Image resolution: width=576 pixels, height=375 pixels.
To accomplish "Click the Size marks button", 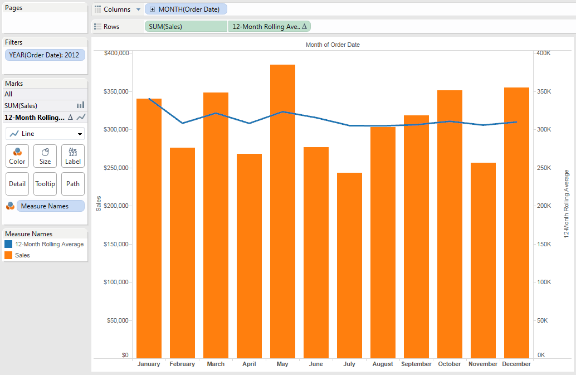I will [x=45, y=156].
